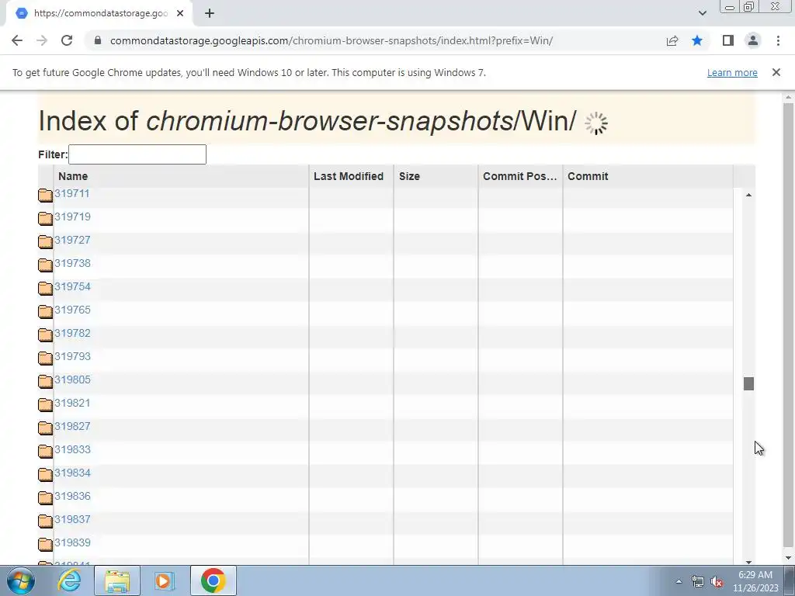The height and width of the screenshot is (596, 795).
Task: Open the network status tray icon
Action: click(698, 581)
